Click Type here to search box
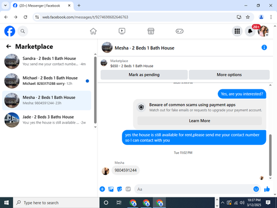This screenshot has width=277, height=208. (57, 202)
